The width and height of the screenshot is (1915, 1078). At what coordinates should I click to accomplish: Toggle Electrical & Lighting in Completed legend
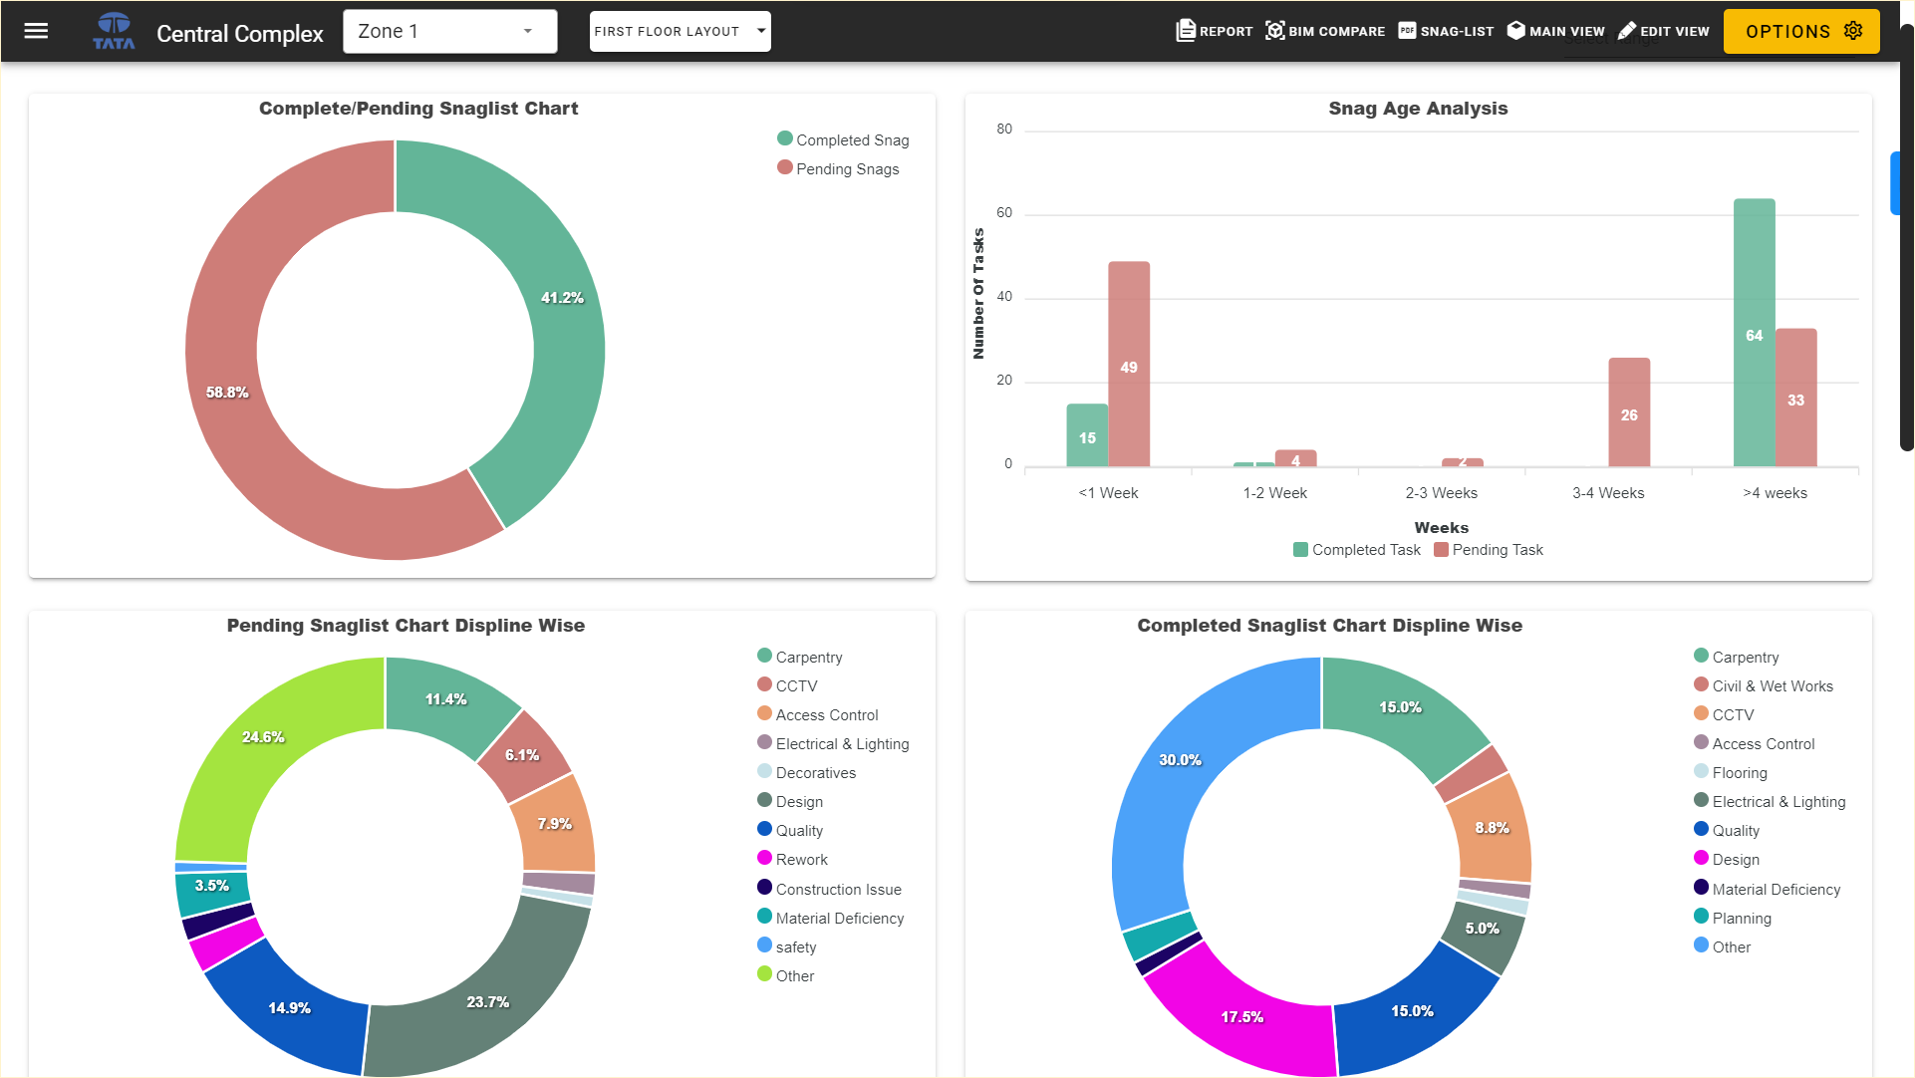coord(1770,801)
